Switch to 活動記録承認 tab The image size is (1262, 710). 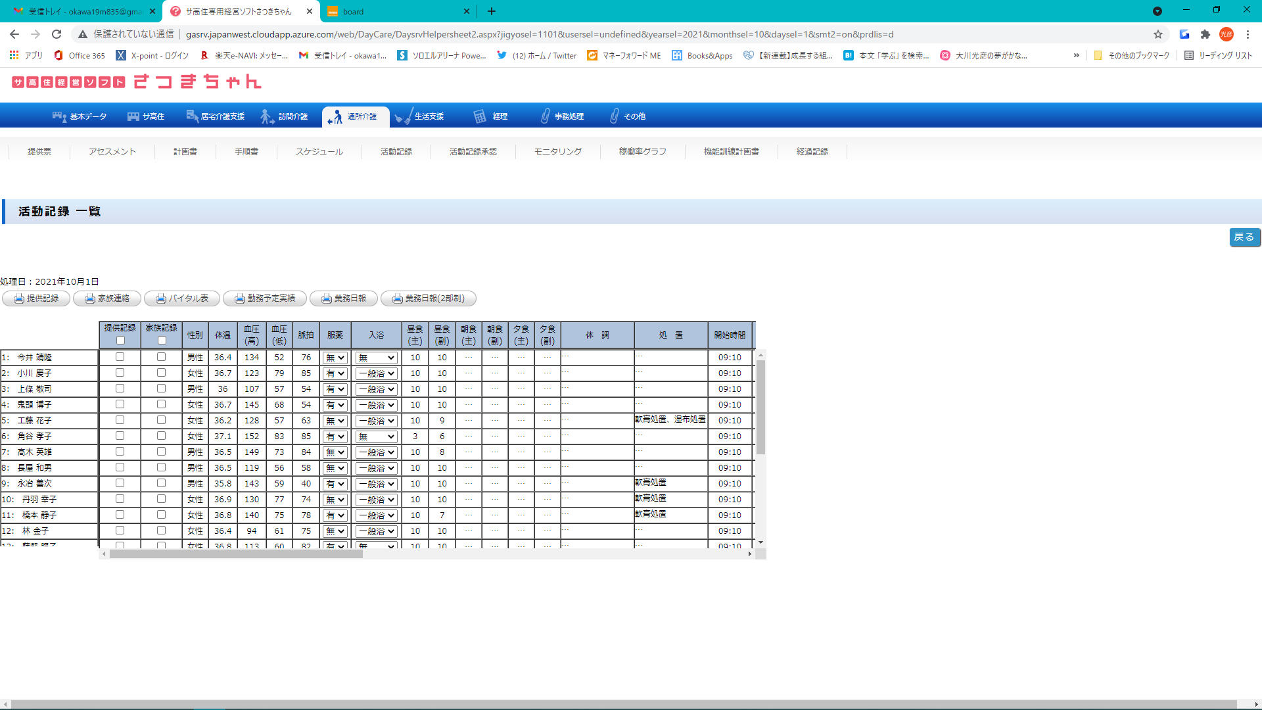(x=473, y=152)
